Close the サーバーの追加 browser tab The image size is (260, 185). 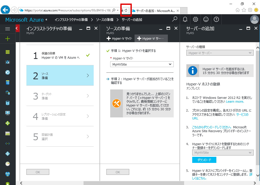(x=178, y=11)
